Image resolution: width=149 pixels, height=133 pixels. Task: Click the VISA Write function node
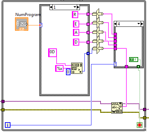coord(117,108)
